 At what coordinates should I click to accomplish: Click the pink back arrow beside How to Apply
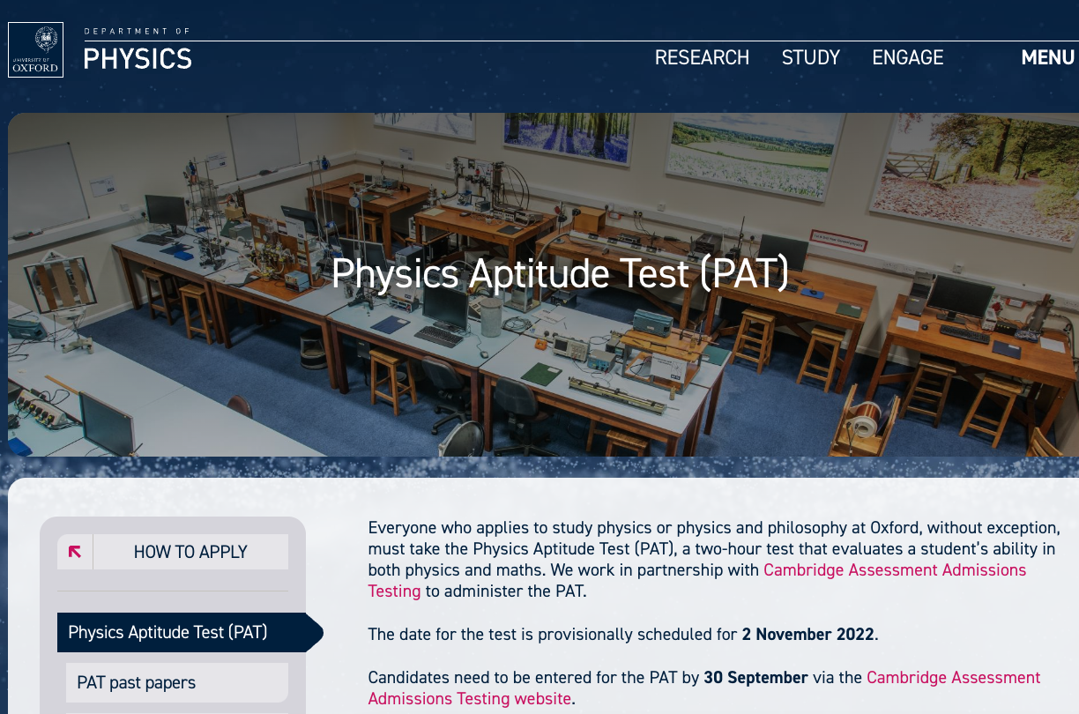pyautogui.click(x=75, y=552)
